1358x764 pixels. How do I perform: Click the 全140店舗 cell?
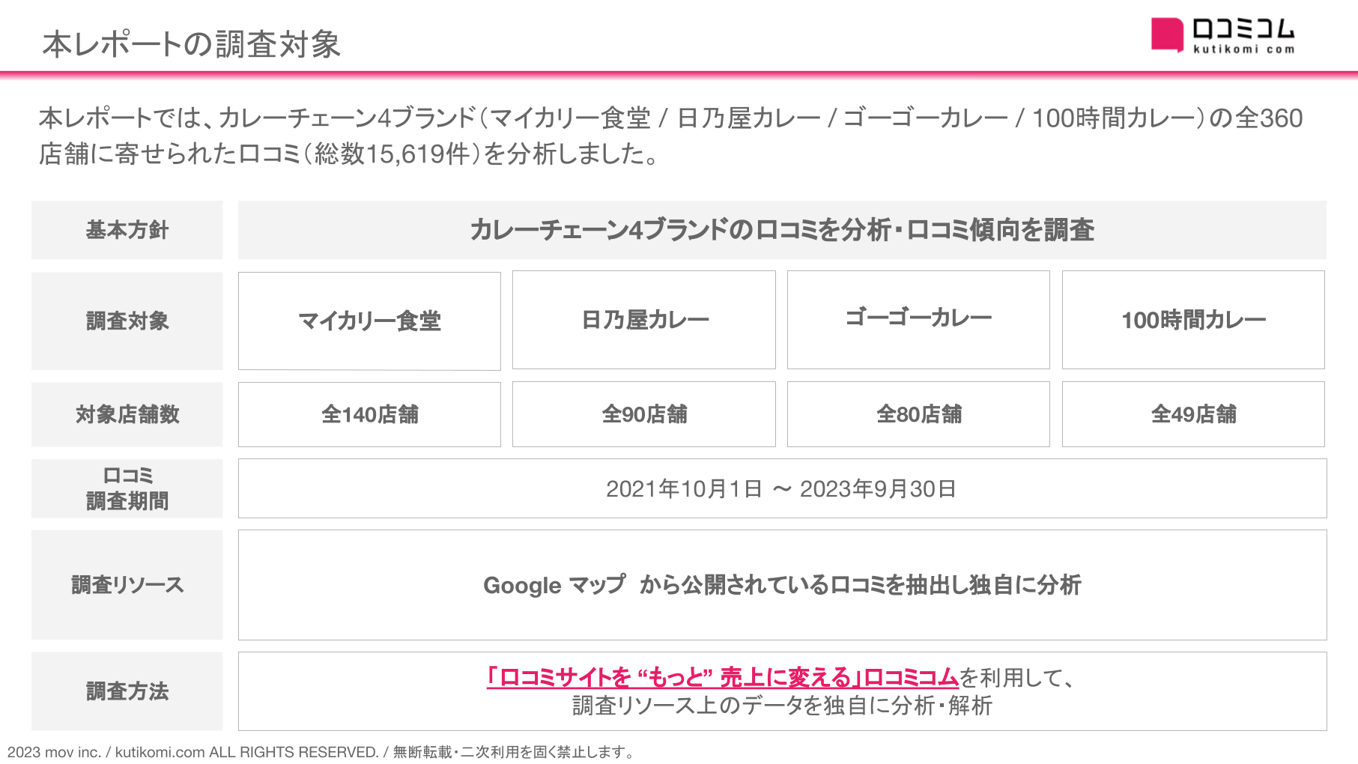coord(369,414)
